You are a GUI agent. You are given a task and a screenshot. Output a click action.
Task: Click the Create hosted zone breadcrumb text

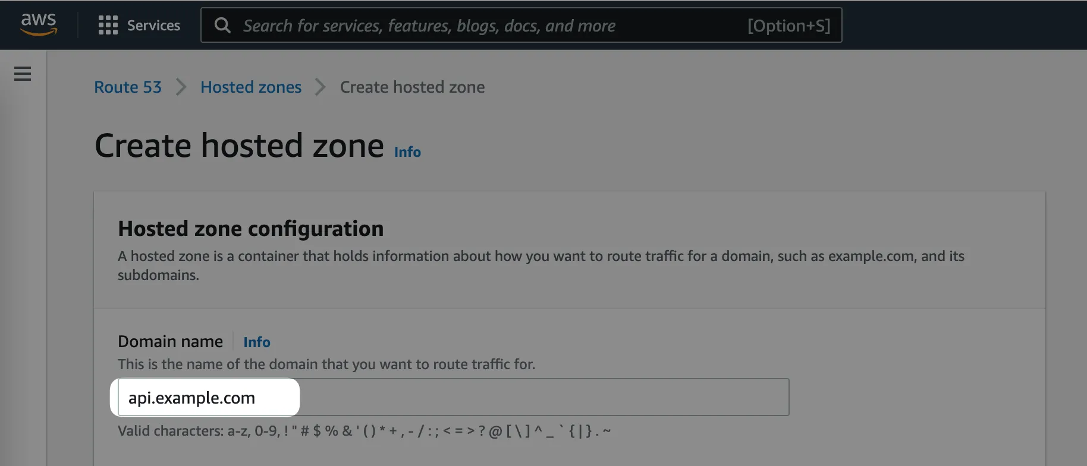[x=412, y=87]
